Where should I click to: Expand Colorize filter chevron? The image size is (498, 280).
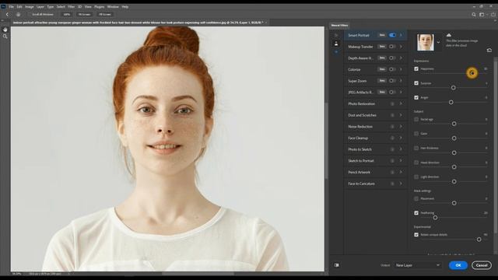(x=401, y=69)
